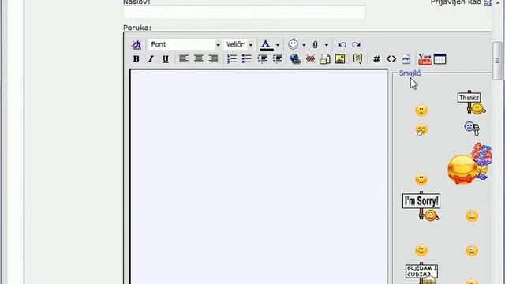The height and width of the screenshot is (284, 505).
Task: Expand the attachments dropdown arrow
Action: coord(326,45)
